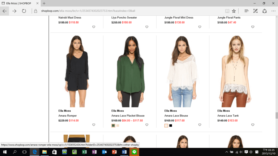
Task: Launch Word from the taskbar
Action: 124,152
